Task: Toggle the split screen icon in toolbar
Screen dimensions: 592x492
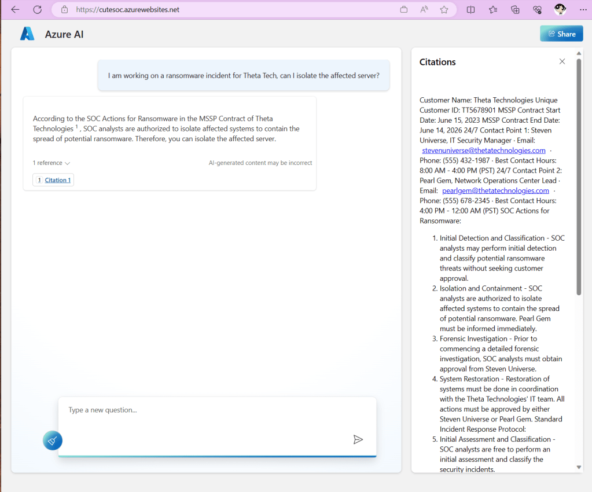Action: [470, 9]
